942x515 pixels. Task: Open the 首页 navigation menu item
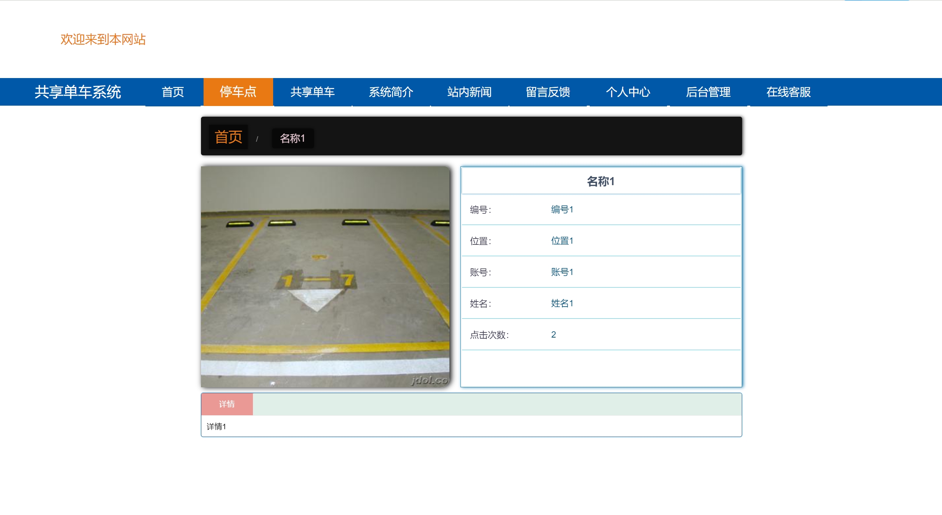pos(173,92)
